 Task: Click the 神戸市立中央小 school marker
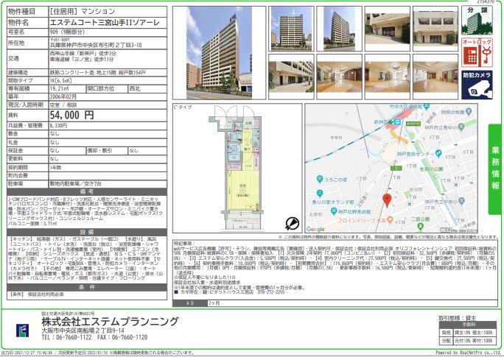pos(461,201)
